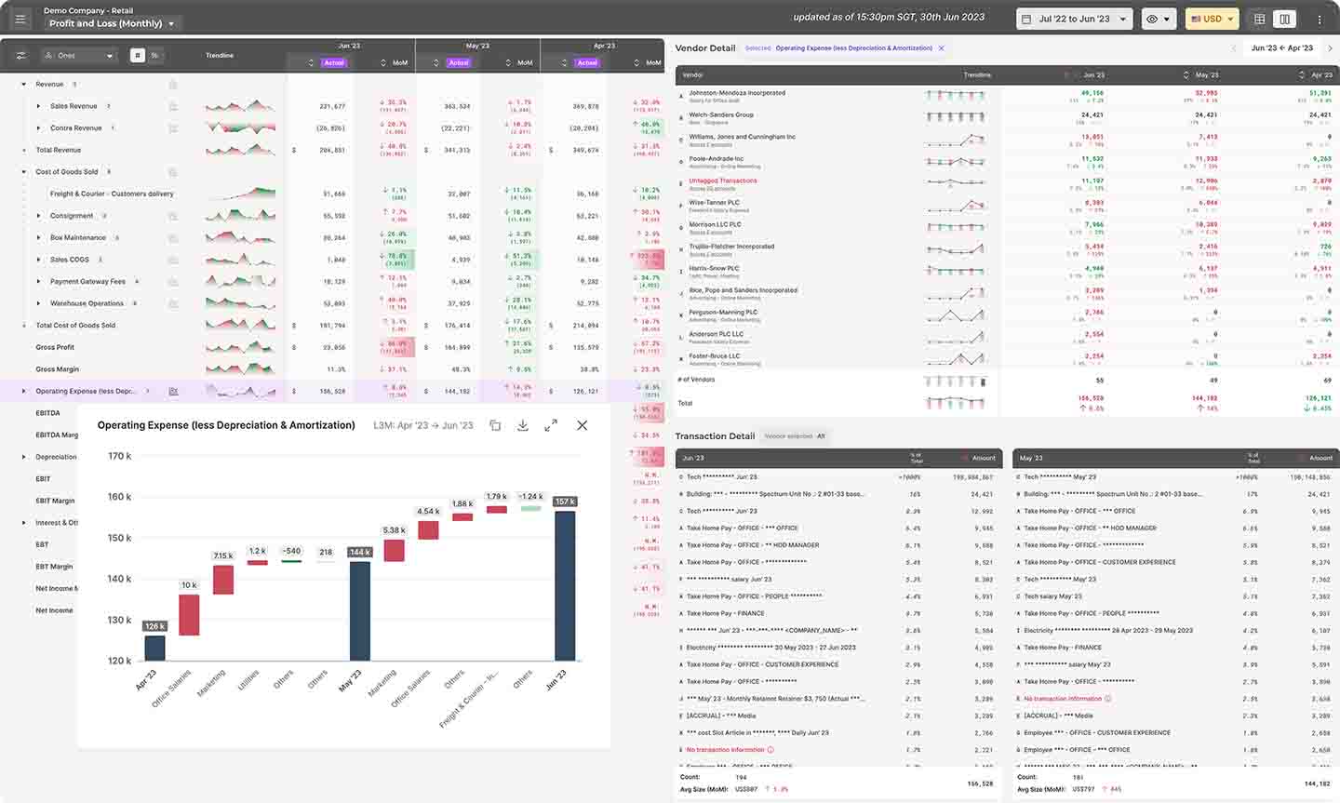
Task: Open the Jul '22 to Jun '23 date range picker
Action: point(1075,19)
